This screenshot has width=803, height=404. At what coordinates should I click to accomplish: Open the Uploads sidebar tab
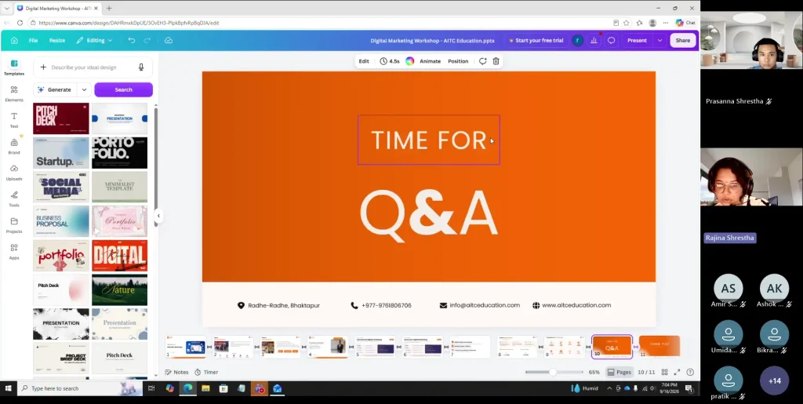click(x=14, y=173)
